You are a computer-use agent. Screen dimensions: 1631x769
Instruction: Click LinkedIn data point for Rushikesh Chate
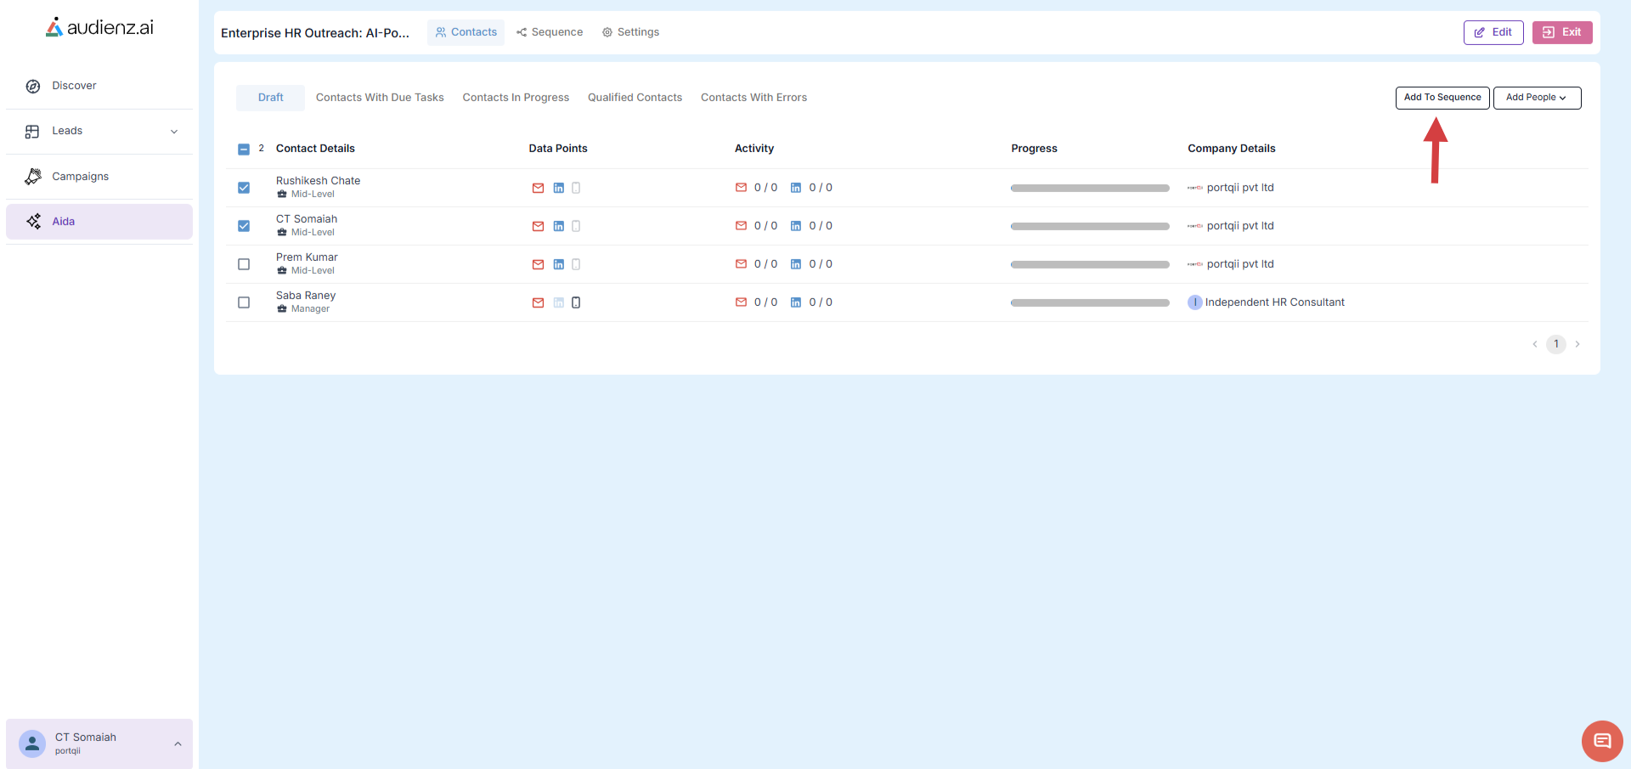coord(558,188)
